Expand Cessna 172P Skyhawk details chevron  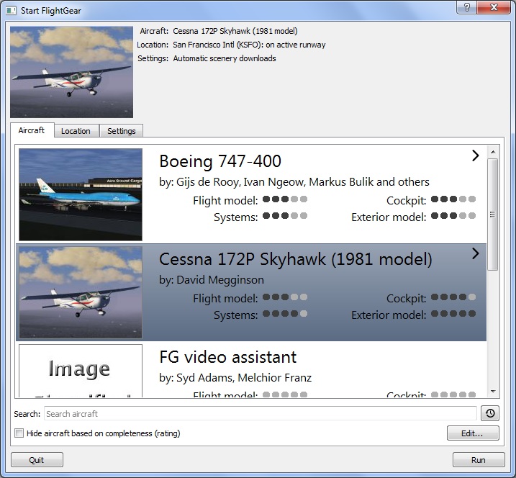click(475, 253)
